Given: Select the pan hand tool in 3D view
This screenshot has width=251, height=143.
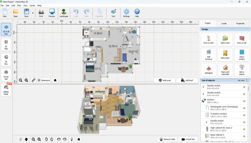Looking at the screenshot, I should (26, 139).
